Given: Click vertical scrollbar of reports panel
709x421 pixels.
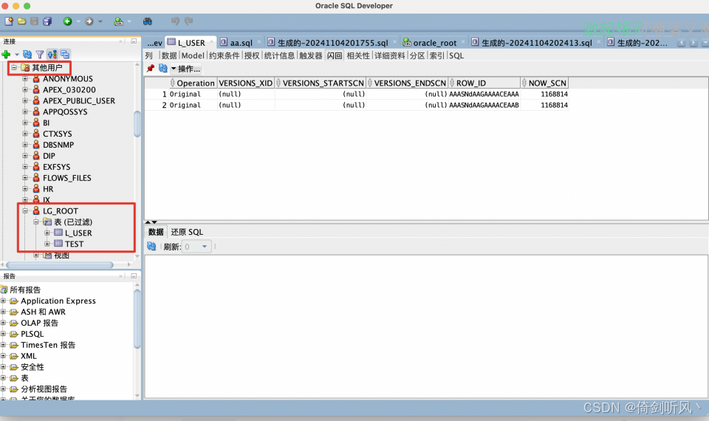Looking at the screenshot, I should 137,319.
